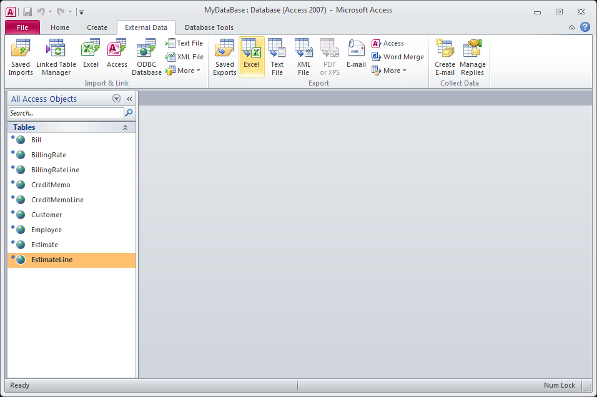Select the BillingRate table
The image size is (597, 397).
(72, 155)
